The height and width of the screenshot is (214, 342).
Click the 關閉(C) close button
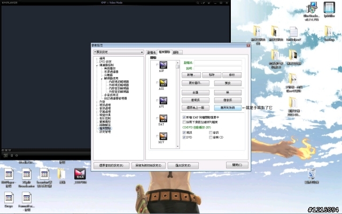click(x=237, y=165)
